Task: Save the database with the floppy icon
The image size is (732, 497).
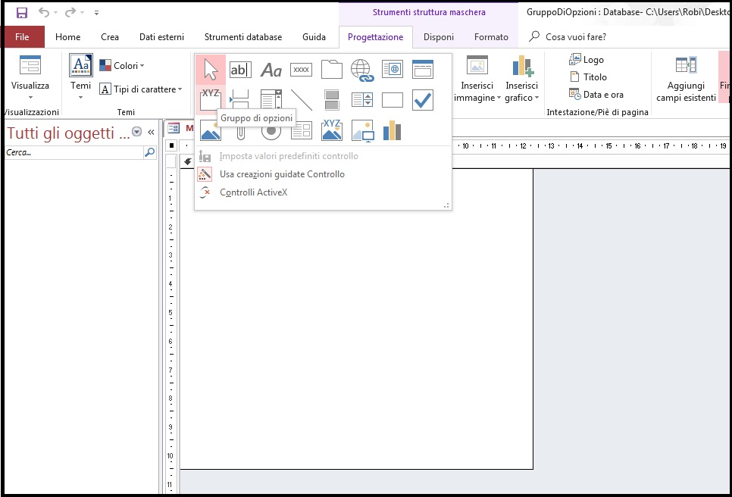Action: pyautogui.click(x=21, y=13)
